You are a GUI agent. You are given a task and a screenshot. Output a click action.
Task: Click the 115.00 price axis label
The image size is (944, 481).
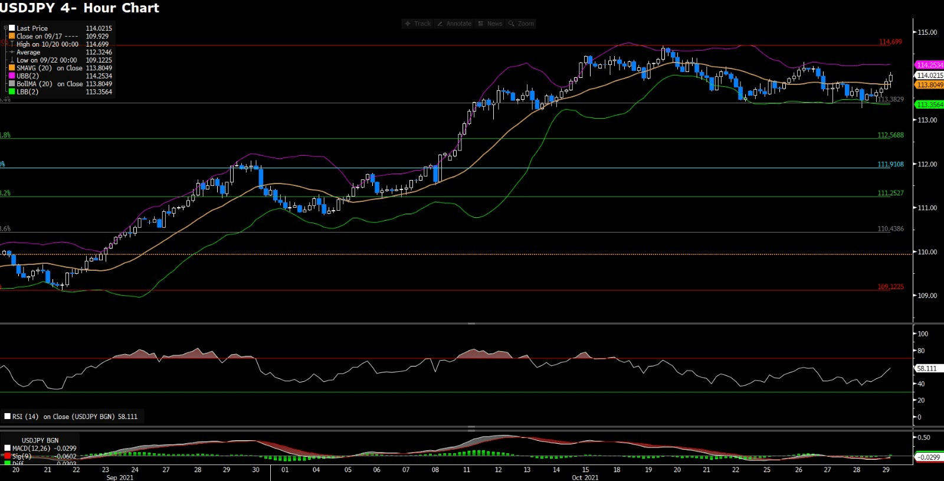(927, 32)
